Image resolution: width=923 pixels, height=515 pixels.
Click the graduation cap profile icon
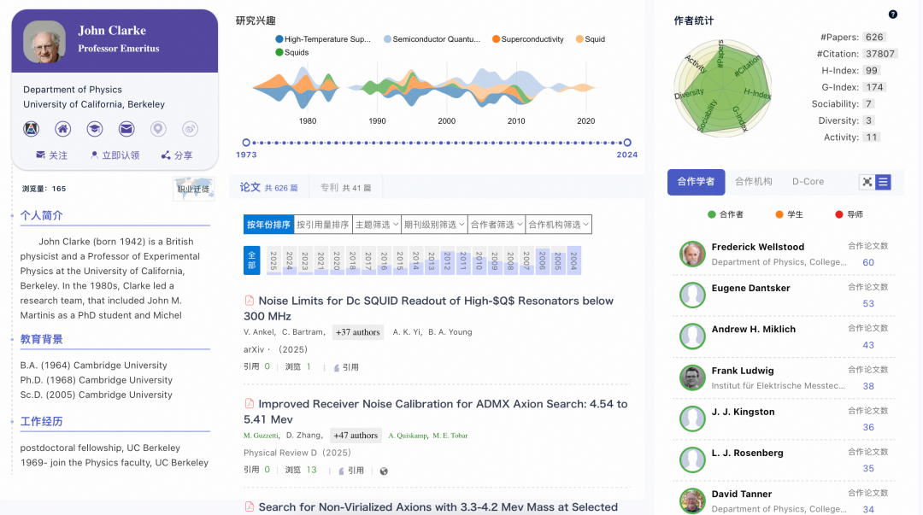[x=94, y=128]
